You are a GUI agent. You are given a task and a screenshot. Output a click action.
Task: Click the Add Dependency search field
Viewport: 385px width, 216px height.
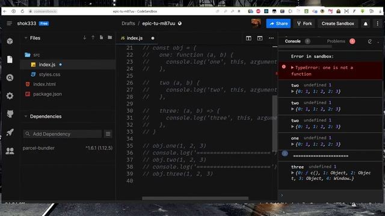point(63,134)
